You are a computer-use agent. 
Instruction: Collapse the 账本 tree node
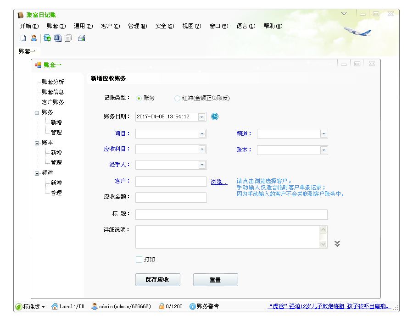pos(37,143)
